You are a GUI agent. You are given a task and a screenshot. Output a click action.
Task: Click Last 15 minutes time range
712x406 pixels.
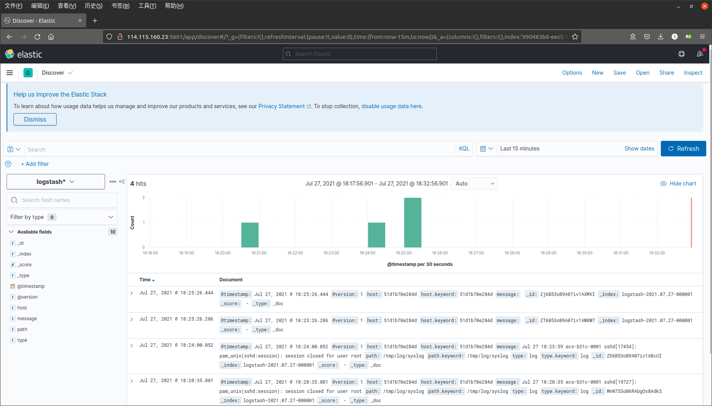tap(520, 149)
